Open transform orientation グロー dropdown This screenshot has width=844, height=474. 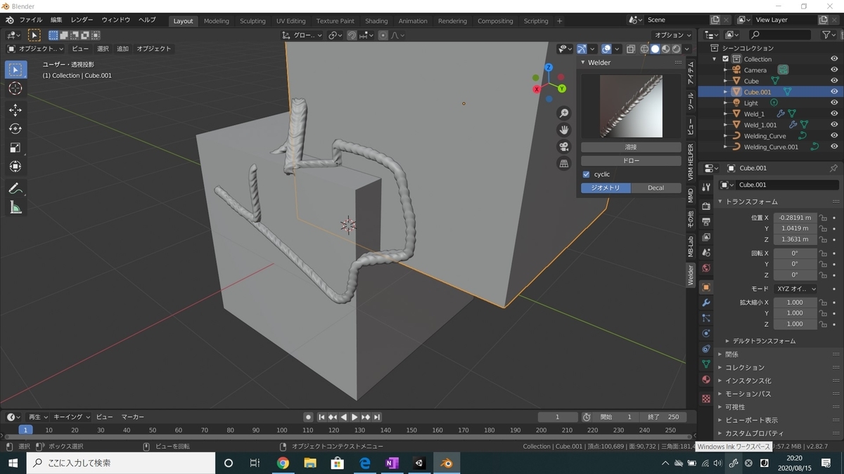pyautogui.click(x=302, y=35)
